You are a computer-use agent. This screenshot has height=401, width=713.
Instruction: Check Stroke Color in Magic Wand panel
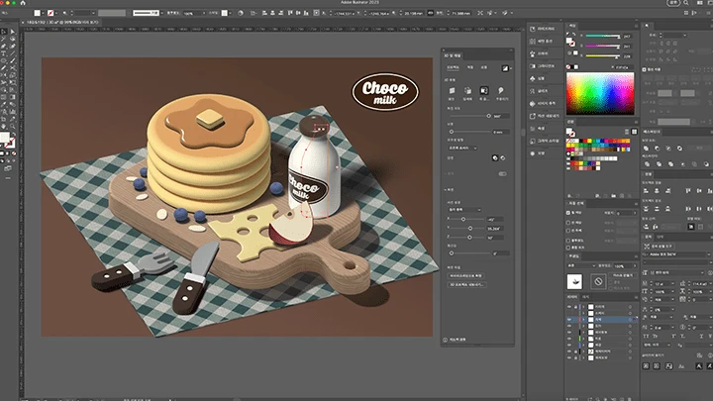[x=568, y=223]
